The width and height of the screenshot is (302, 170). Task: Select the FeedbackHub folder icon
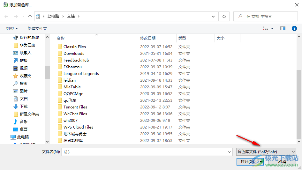point(60,60)
